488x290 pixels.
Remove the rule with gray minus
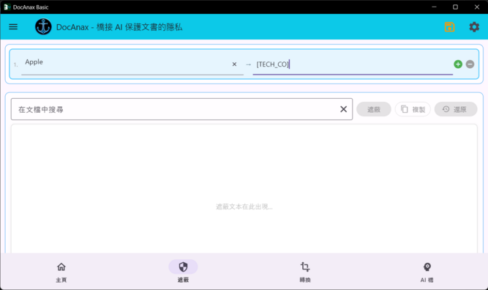click(470, 64)
